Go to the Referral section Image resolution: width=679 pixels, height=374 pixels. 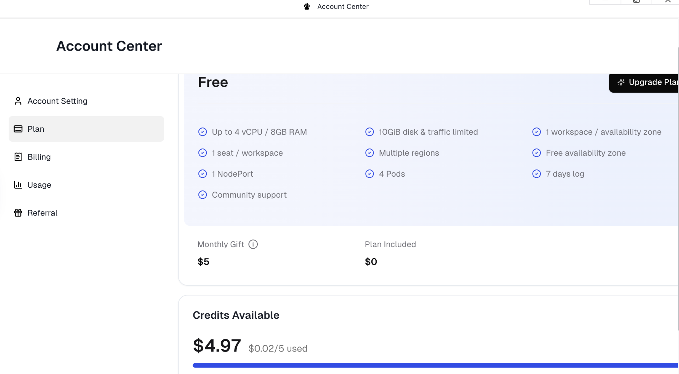pos(42,213)
